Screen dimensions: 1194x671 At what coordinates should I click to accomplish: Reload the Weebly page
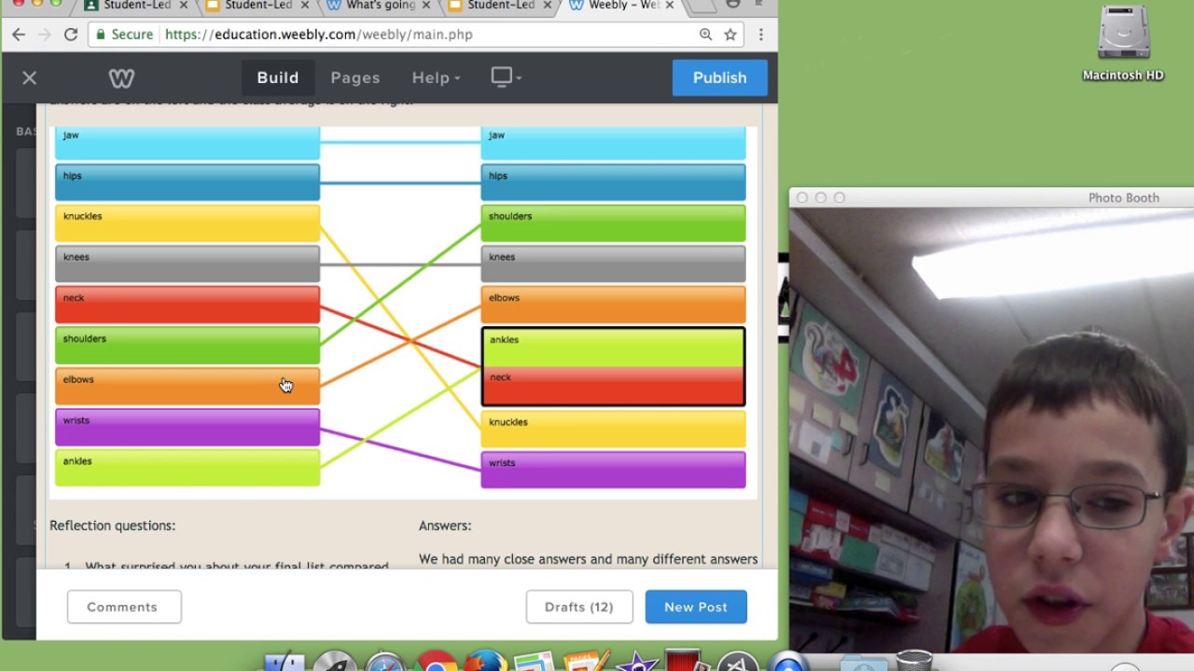(x=70, y=34)
